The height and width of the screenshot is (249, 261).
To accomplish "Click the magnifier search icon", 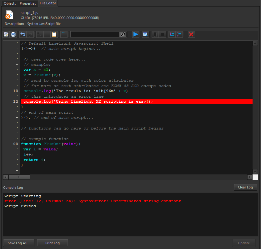I will [123, 34].
